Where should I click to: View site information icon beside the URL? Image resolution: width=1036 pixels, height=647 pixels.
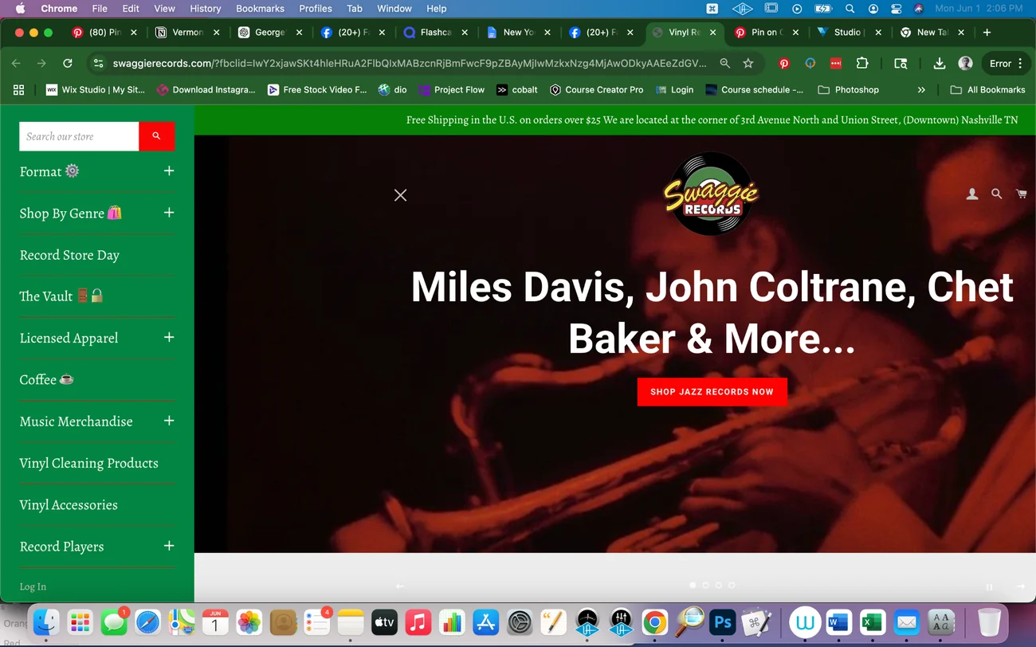coord(98,64)
